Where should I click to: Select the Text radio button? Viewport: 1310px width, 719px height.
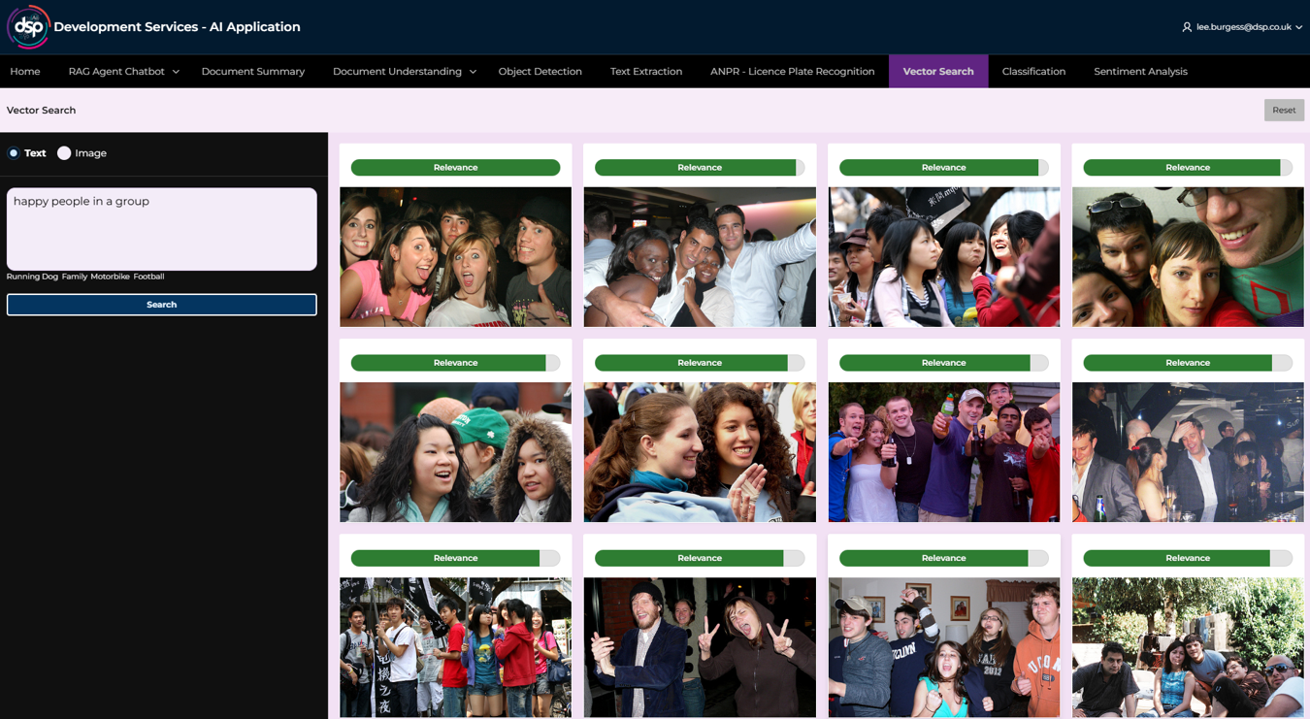[14, 153]
